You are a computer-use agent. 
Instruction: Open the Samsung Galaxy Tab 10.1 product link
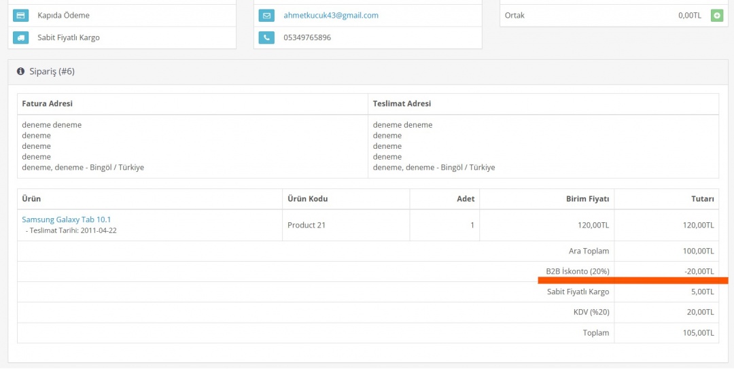click(66, 219)
